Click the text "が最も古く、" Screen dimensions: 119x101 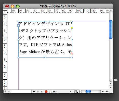[x=53, y=52]
